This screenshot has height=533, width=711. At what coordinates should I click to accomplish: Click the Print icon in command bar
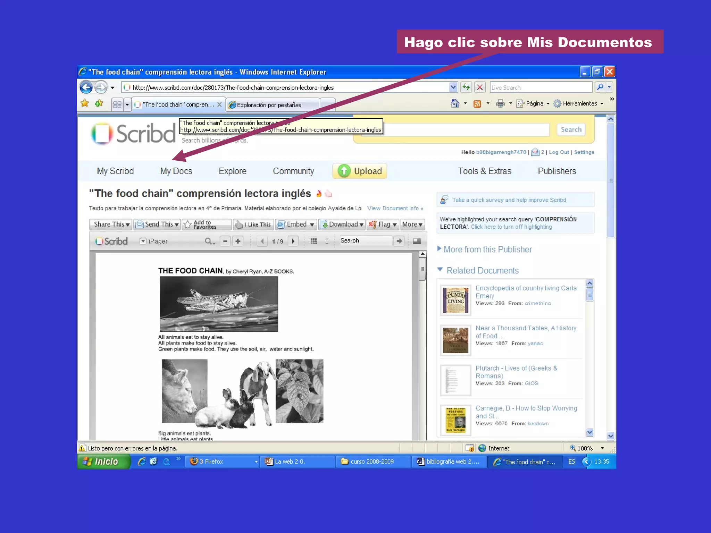[x=500, y=103]
